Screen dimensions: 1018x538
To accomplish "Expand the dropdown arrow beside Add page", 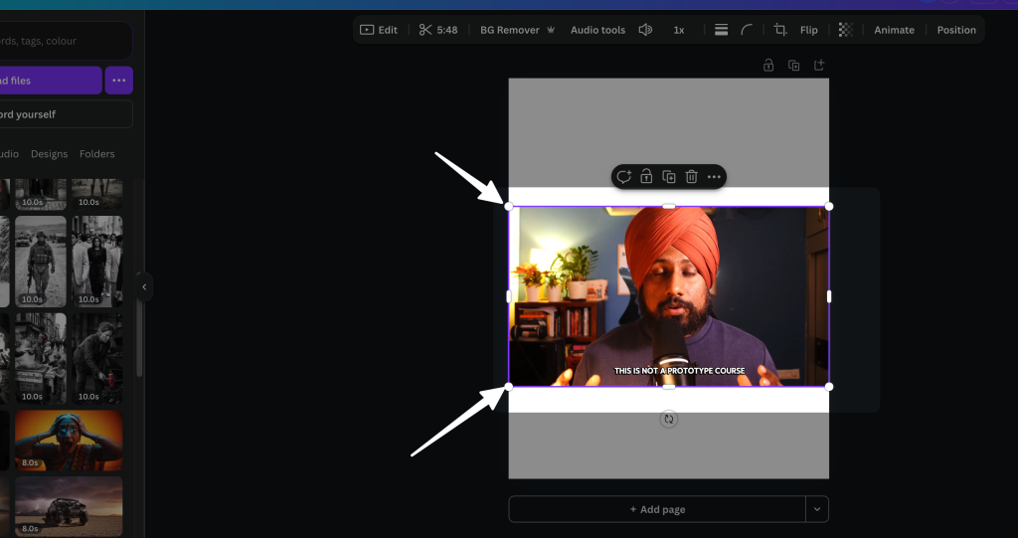I will 817,509.
